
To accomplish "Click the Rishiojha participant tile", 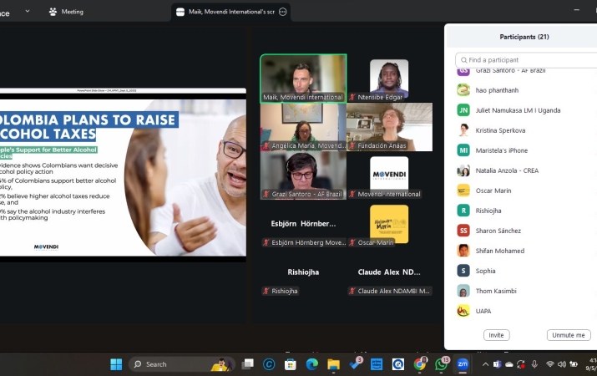I will point(303,272).
